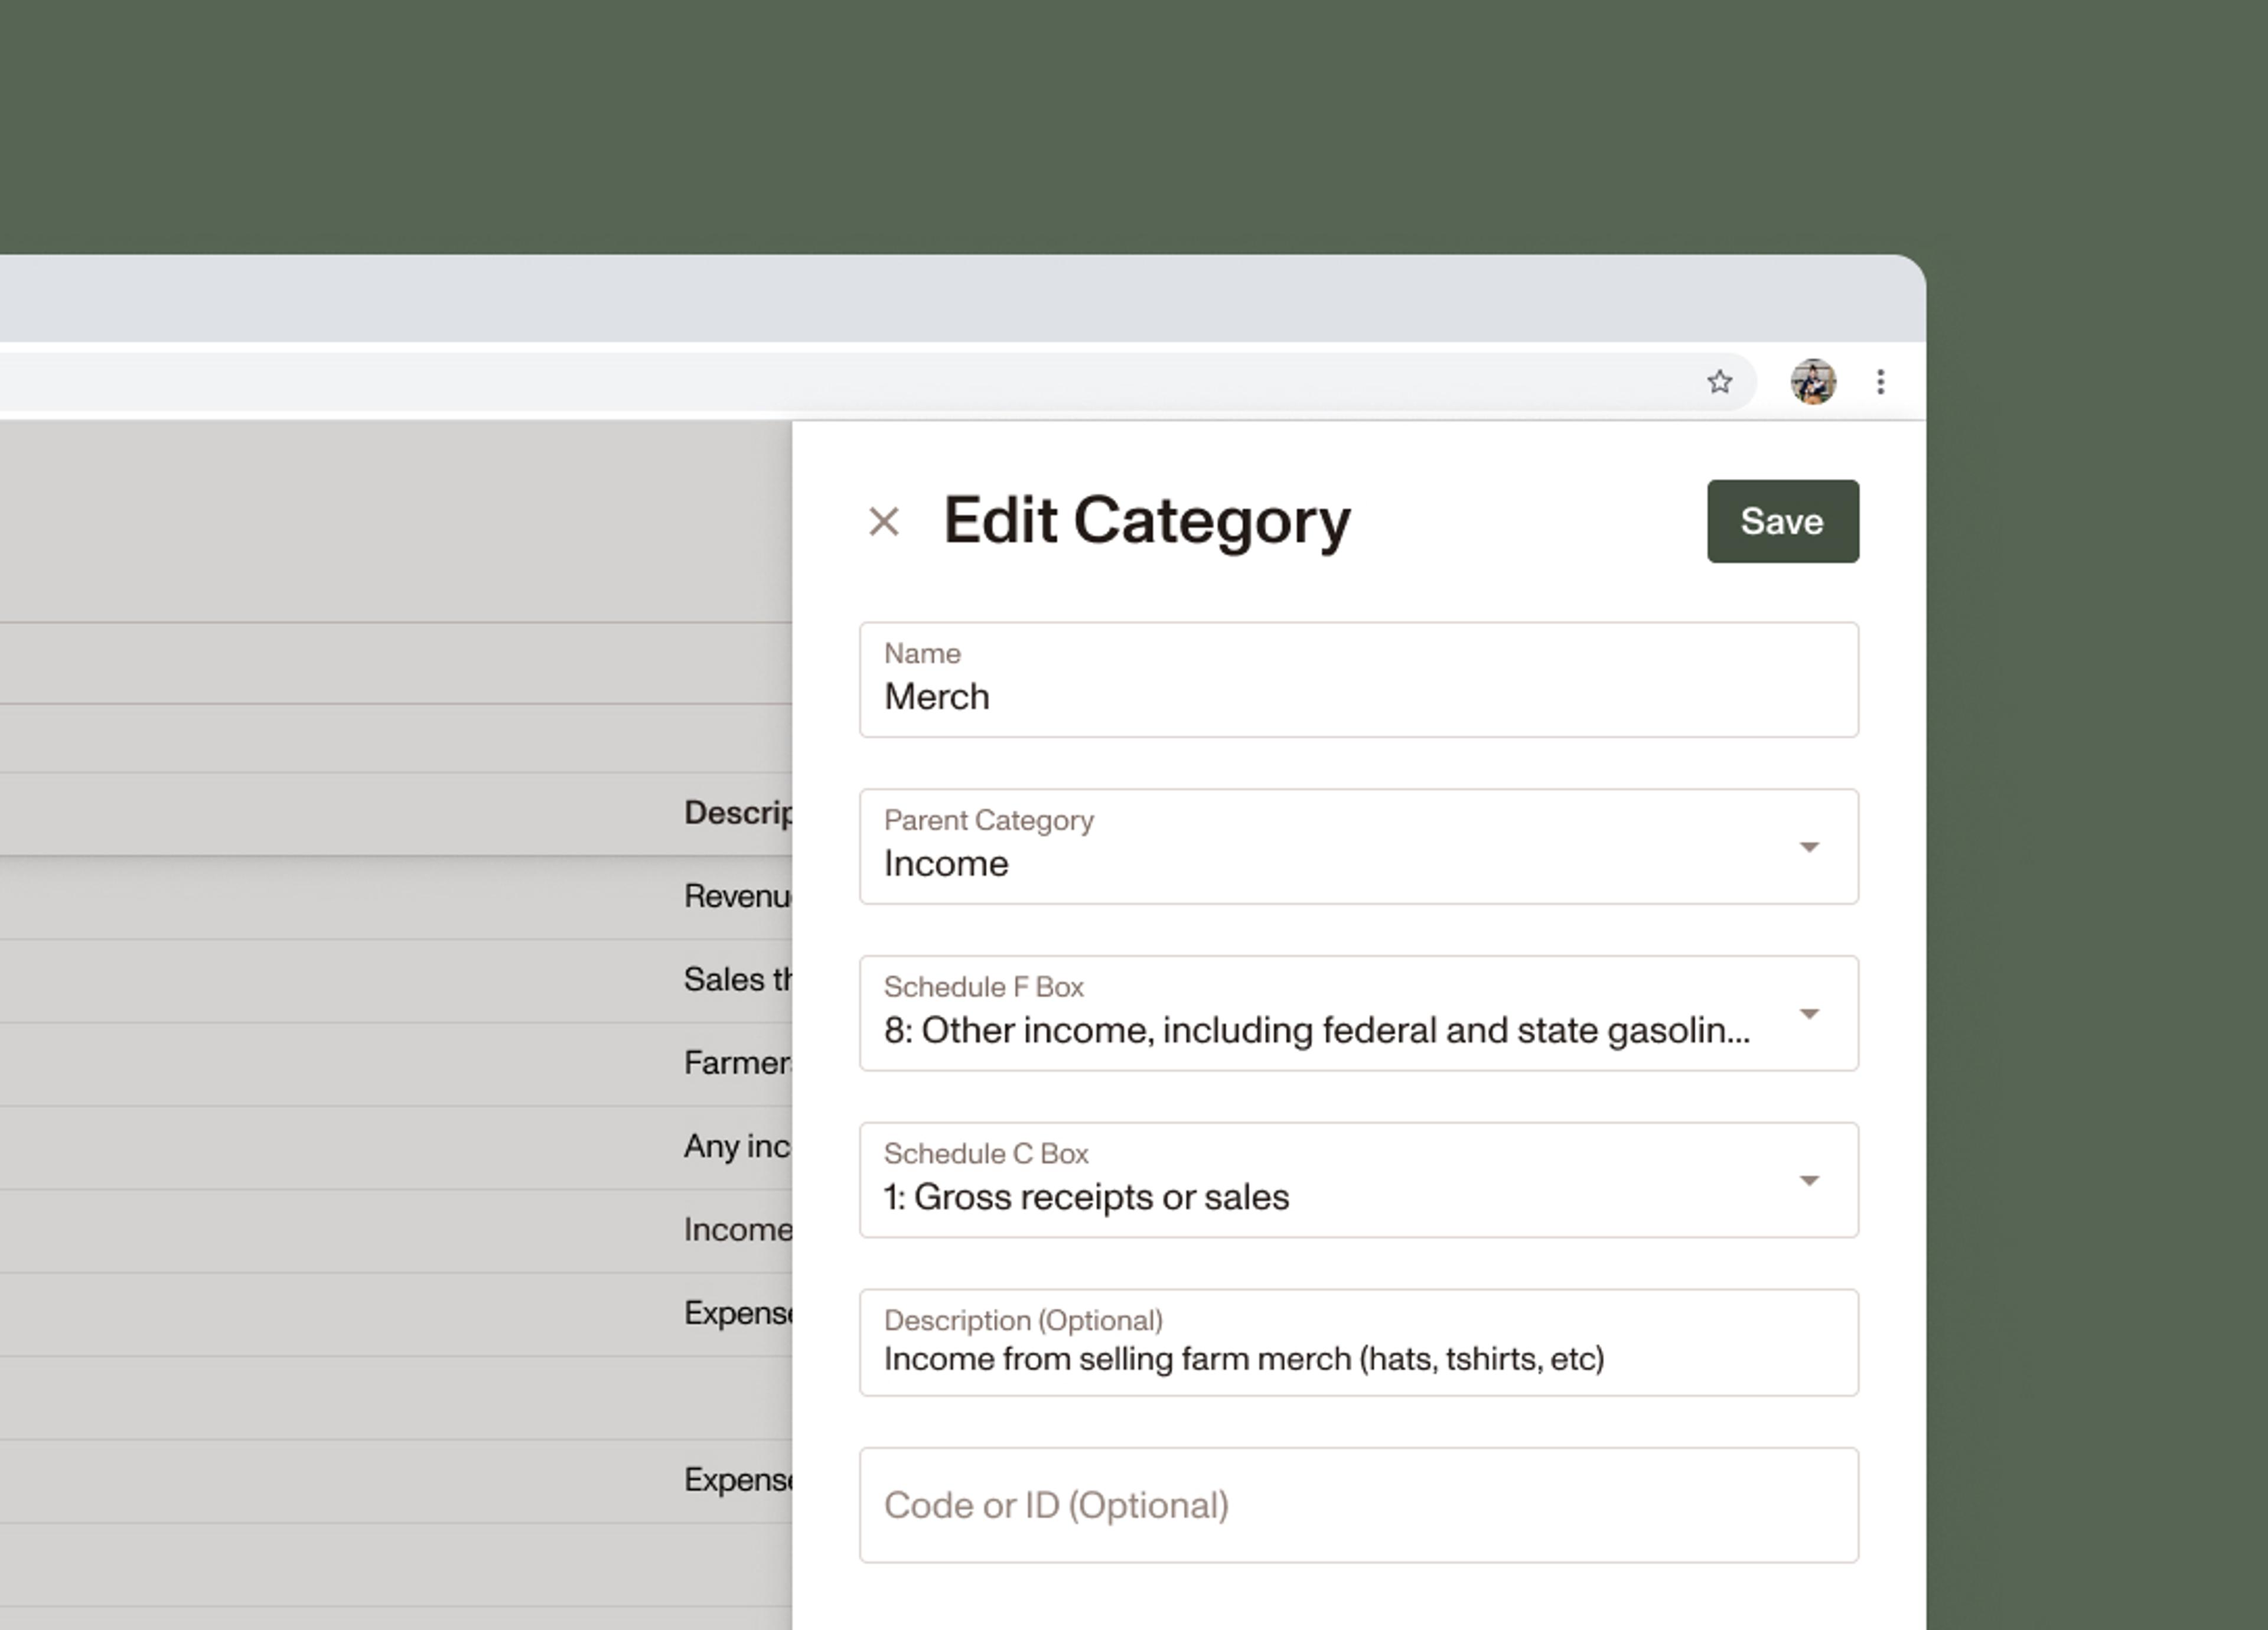
Task: Click the Descrip column header
Action: [736, 813]
